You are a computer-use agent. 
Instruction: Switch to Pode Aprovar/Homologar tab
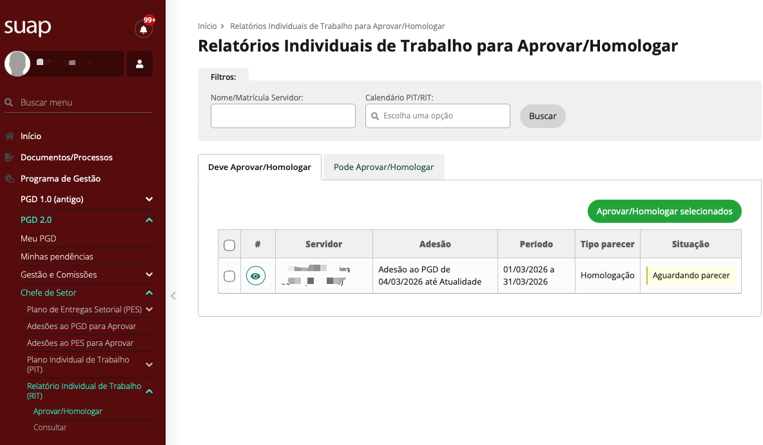(x=383, y=167)
